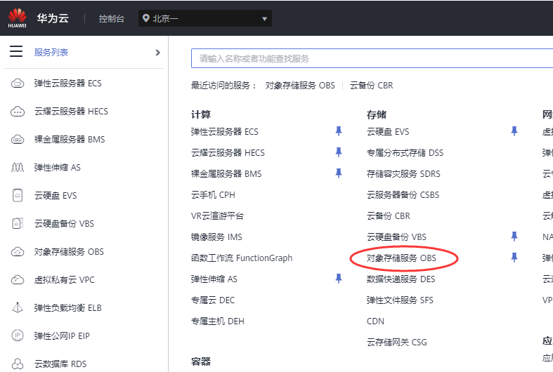The image size is (553, 372).
Task: Unpin 弹性云服务器 ECS in 计算 list
Action: point(339,131)
